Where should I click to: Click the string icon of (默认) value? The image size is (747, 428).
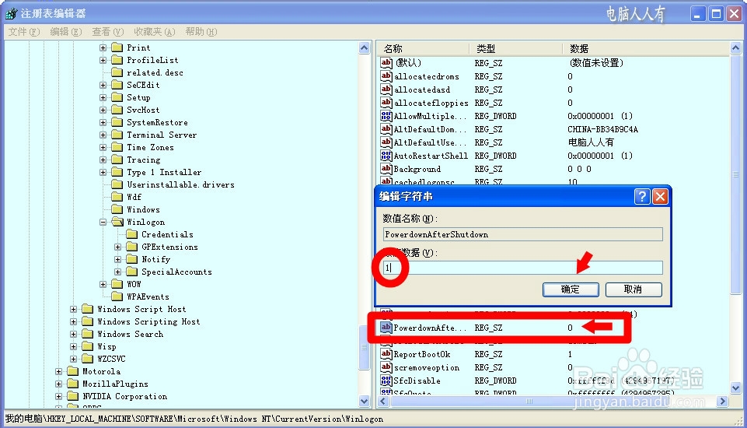coord(386,62)
